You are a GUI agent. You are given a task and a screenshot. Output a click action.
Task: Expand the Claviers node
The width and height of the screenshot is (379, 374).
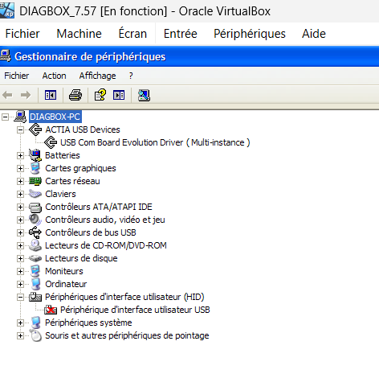[20, 194]
